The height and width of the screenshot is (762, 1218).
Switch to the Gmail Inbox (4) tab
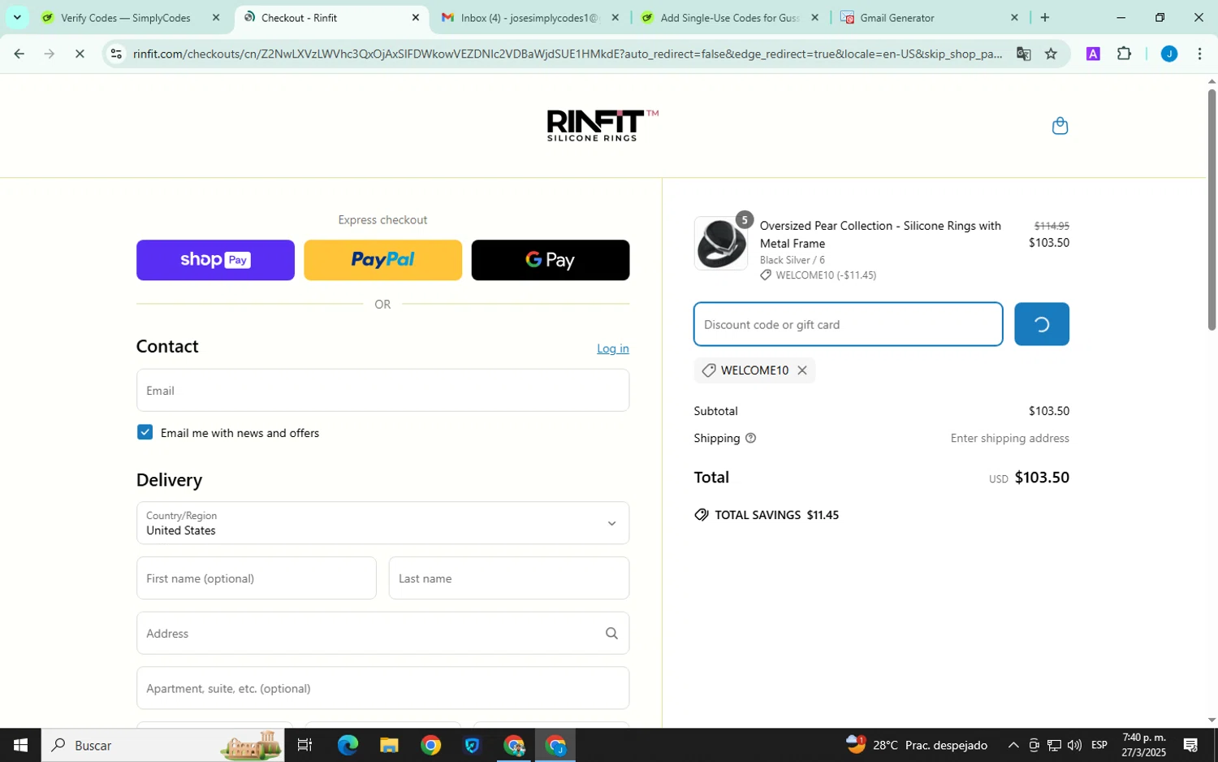click(529, 17)
